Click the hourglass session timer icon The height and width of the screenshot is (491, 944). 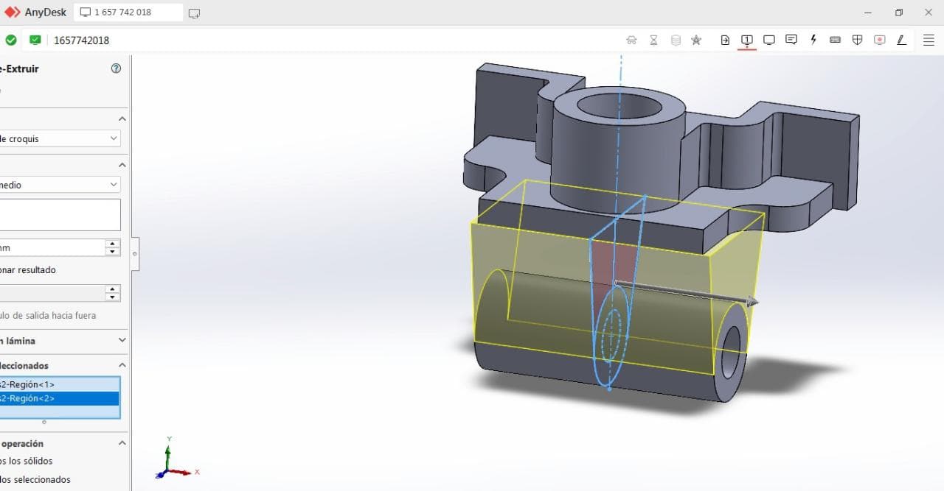tap(653, 40)
